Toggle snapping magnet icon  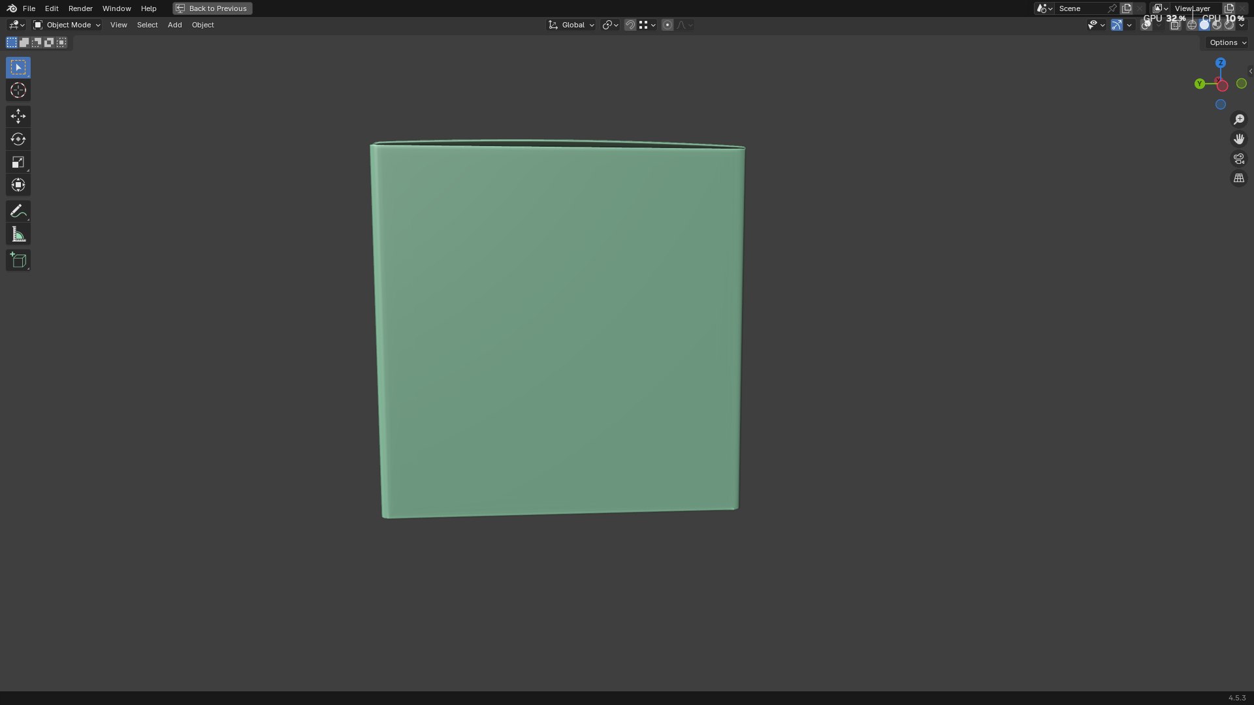point(630,25)
